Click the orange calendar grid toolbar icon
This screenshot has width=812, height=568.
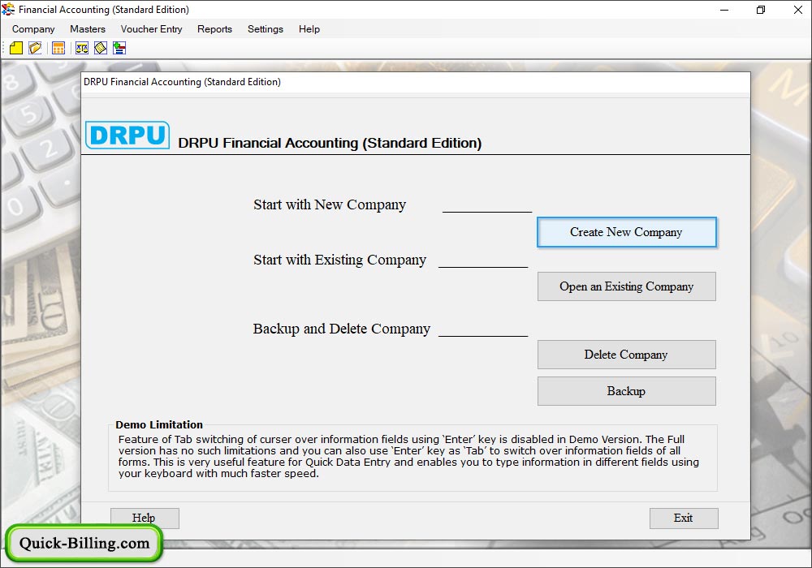58,48
